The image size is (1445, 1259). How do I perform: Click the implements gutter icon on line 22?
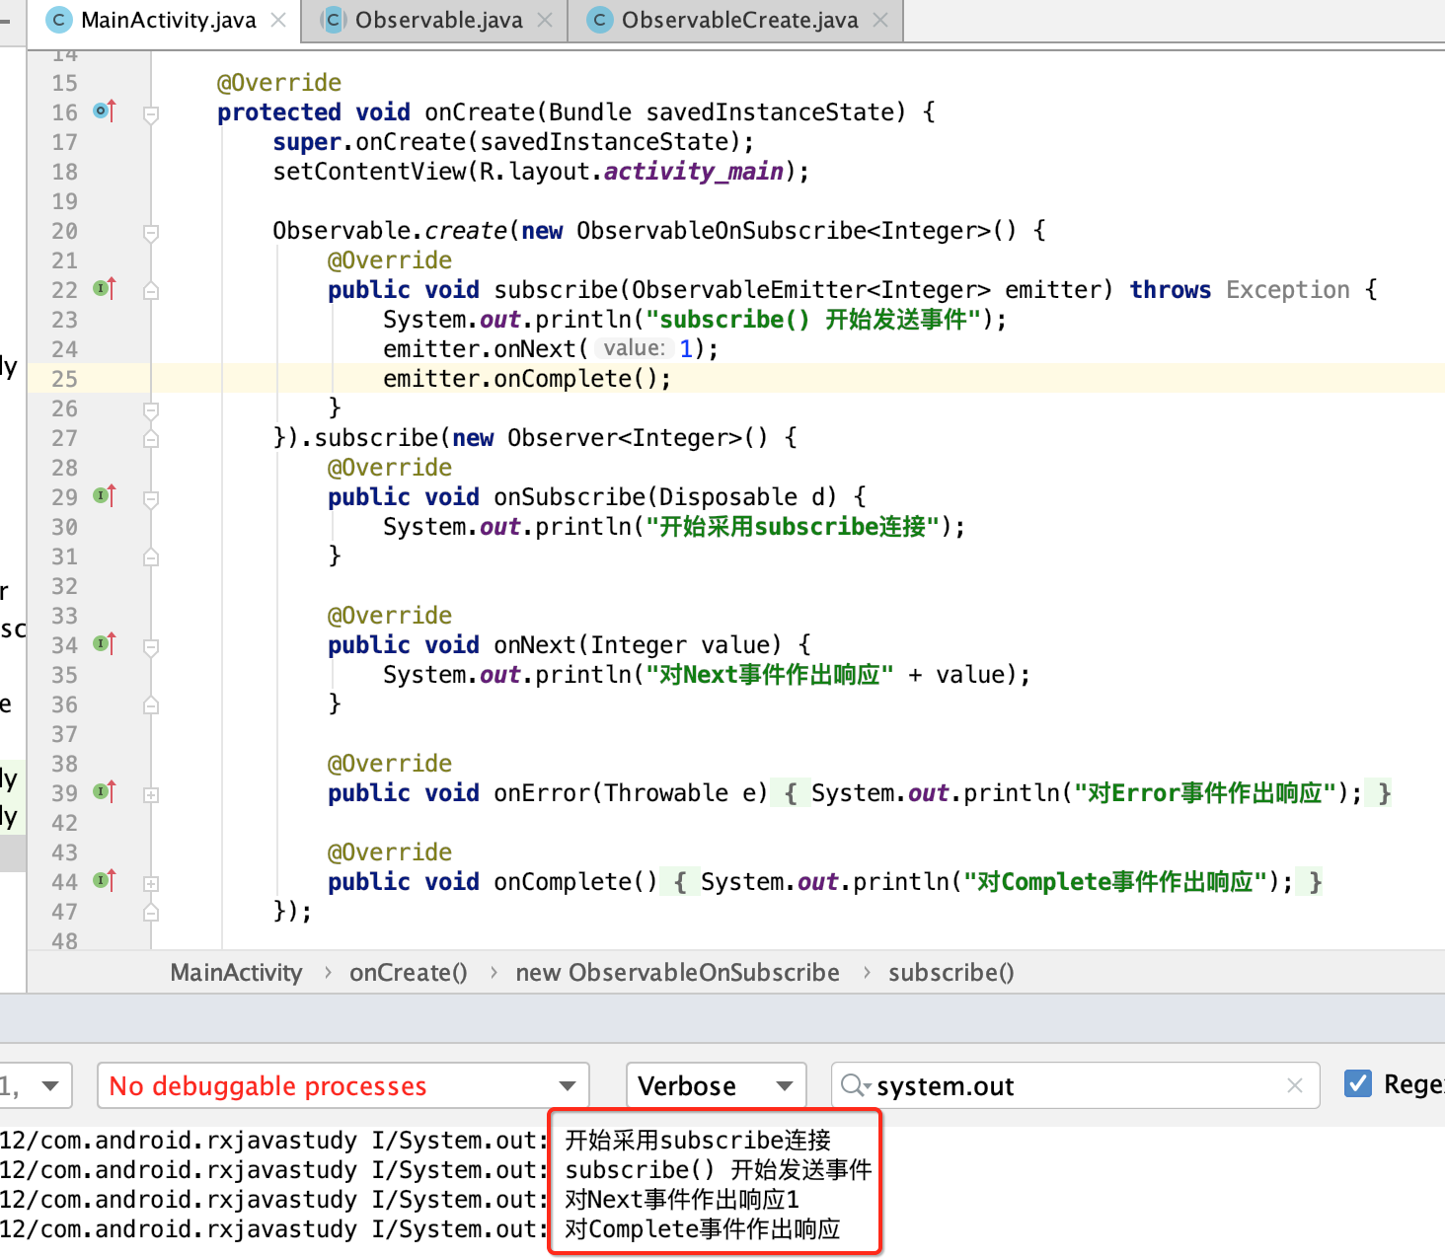click(x=105, y=289)
